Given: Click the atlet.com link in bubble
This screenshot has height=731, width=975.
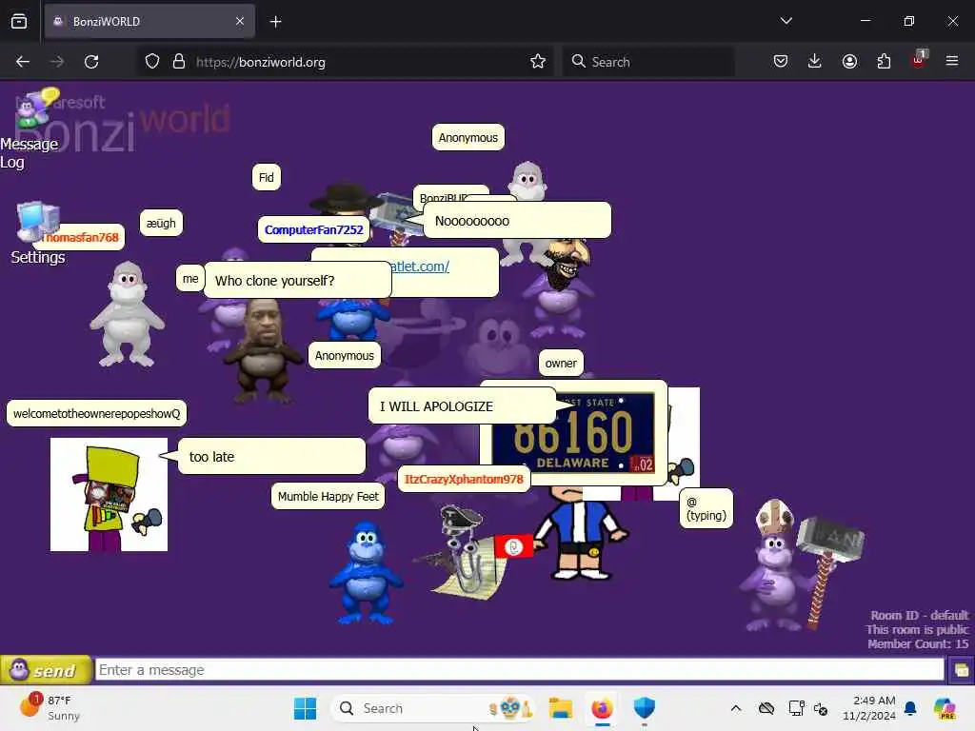Looking at the screenshot, I should coord(419,267).
